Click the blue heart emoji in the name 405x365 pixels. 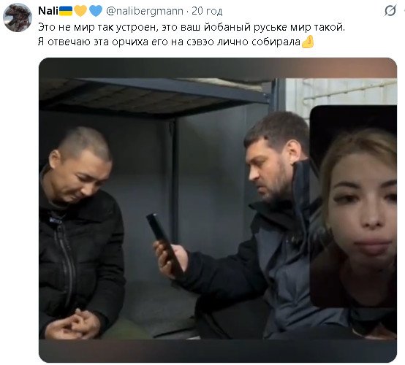[x=96, y=11]
